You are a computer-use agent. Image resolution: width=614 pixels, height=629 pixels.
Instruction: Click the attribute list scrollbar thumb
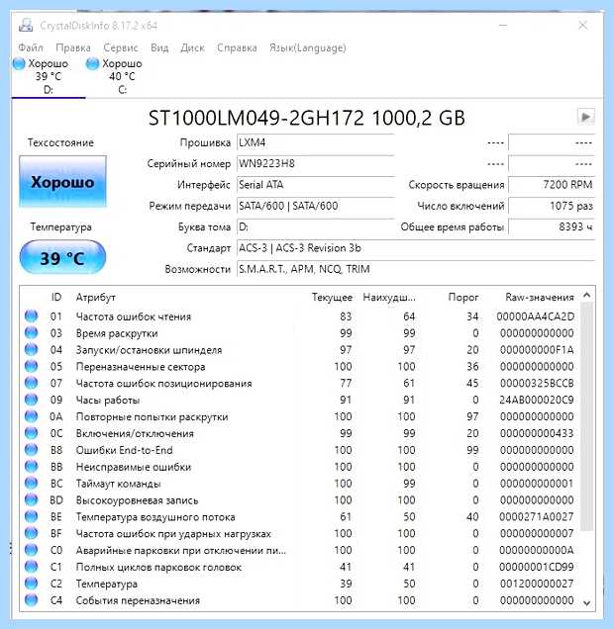click(586, 417)
